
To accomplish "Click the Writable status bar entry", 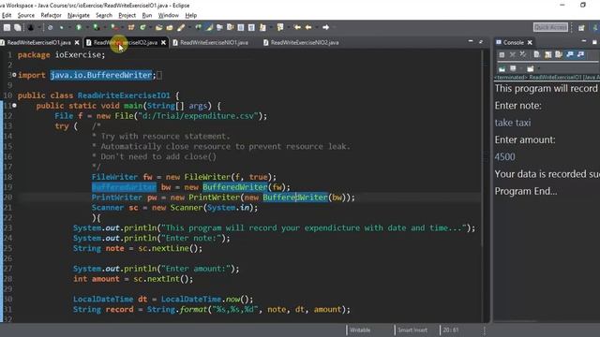I will click(360, 330).
